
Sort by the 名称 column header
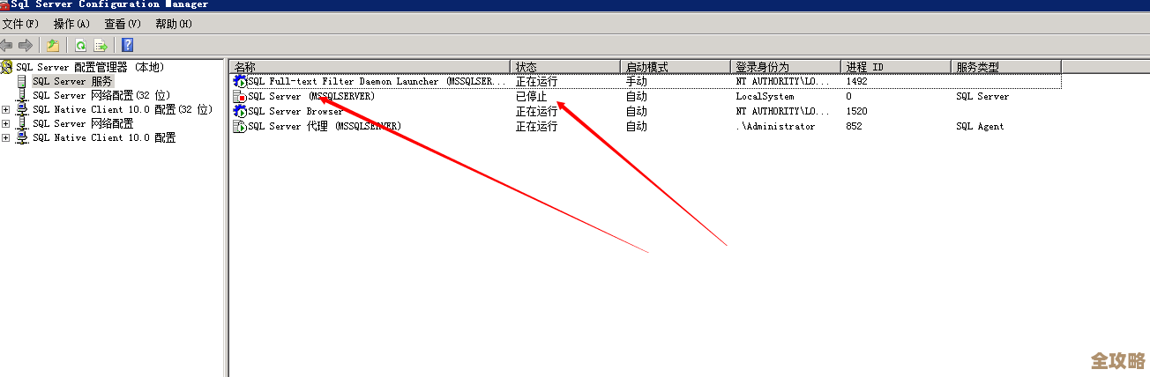point(370,67)
